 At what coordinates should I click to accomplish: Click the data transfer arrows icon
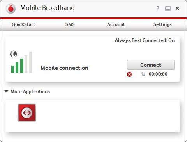143,74
